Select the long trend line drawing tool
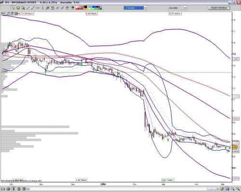Viewport: 241px width, 192px height. point(33,8)
